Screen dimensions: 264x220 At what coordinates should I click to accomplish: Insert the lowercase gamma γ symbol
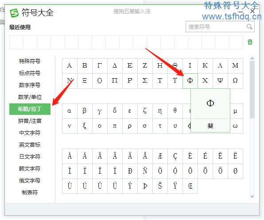click(x=100, y=111)
